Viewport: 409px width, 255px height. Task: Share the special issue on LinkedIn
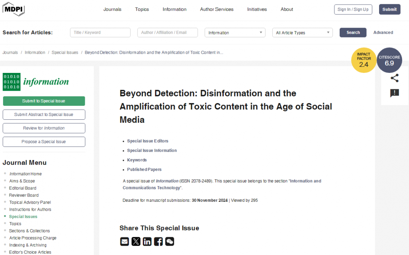(x=147, y=241)
